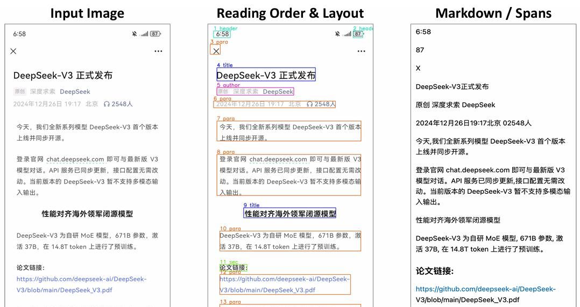Click the boxed battery 87 header in Layout panel
The width and height of the screenshot is (580, 307).
[358, 34]
